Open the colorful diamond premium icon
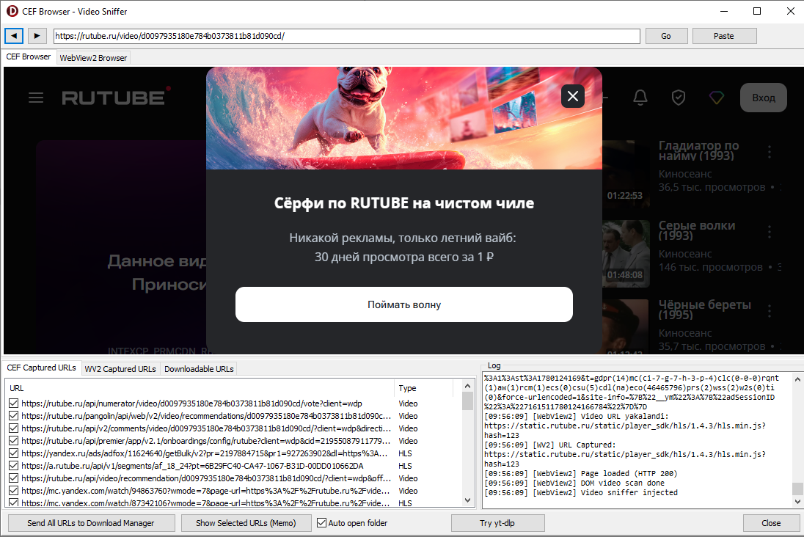 pyautogui.click(x=716, y=98)
